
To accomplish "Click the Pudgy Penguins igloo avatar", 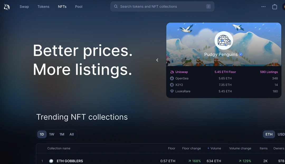I will click(224, 40).
